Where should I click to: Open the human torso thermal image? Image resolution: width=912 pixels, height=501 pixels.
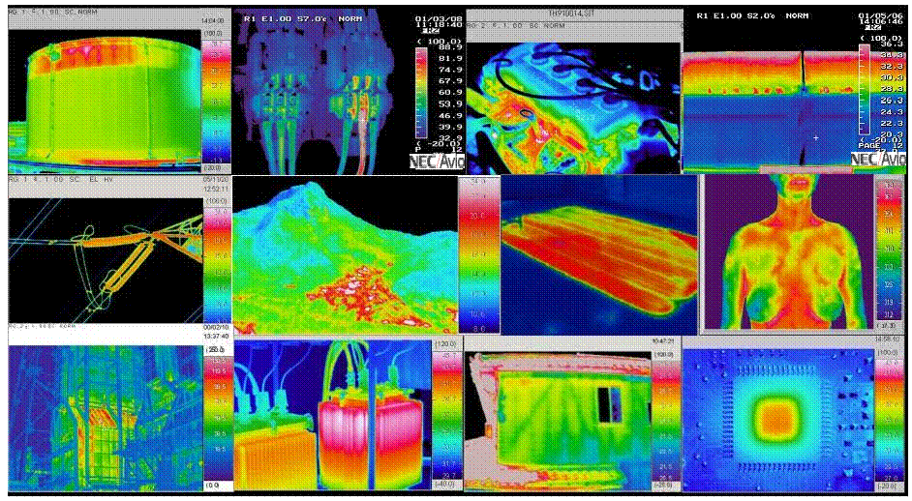[x=790, y=251]
